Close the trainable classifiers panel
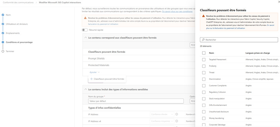 279,2
